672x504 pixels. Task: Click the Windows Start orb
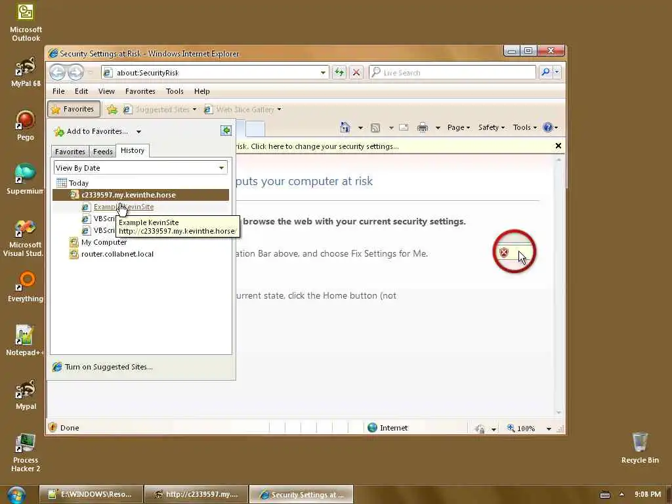pos(16,495)
